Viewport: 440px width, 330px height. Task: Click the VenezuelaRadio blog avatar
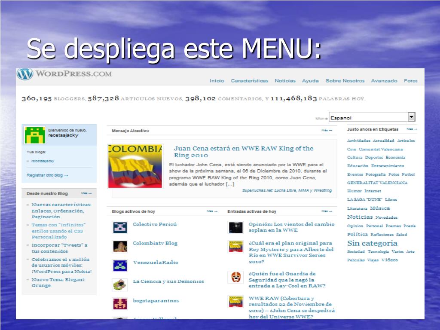(x=120, y=266)
